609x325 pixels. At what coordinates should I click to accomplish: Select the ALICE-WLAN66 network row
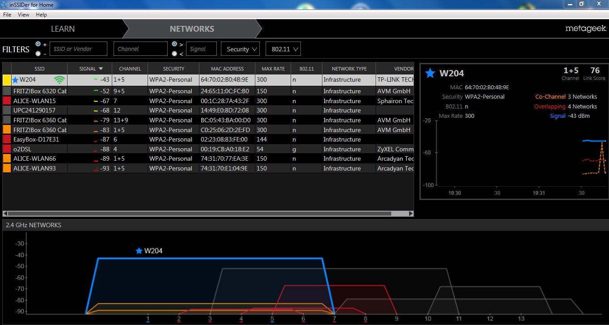[208, 158]
